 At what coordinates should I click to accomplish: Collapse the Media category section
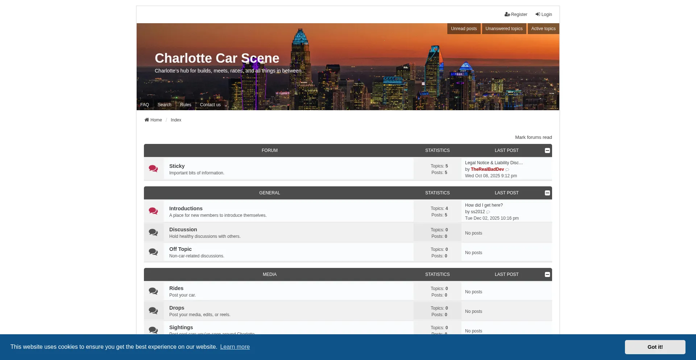tap(547, 274)
